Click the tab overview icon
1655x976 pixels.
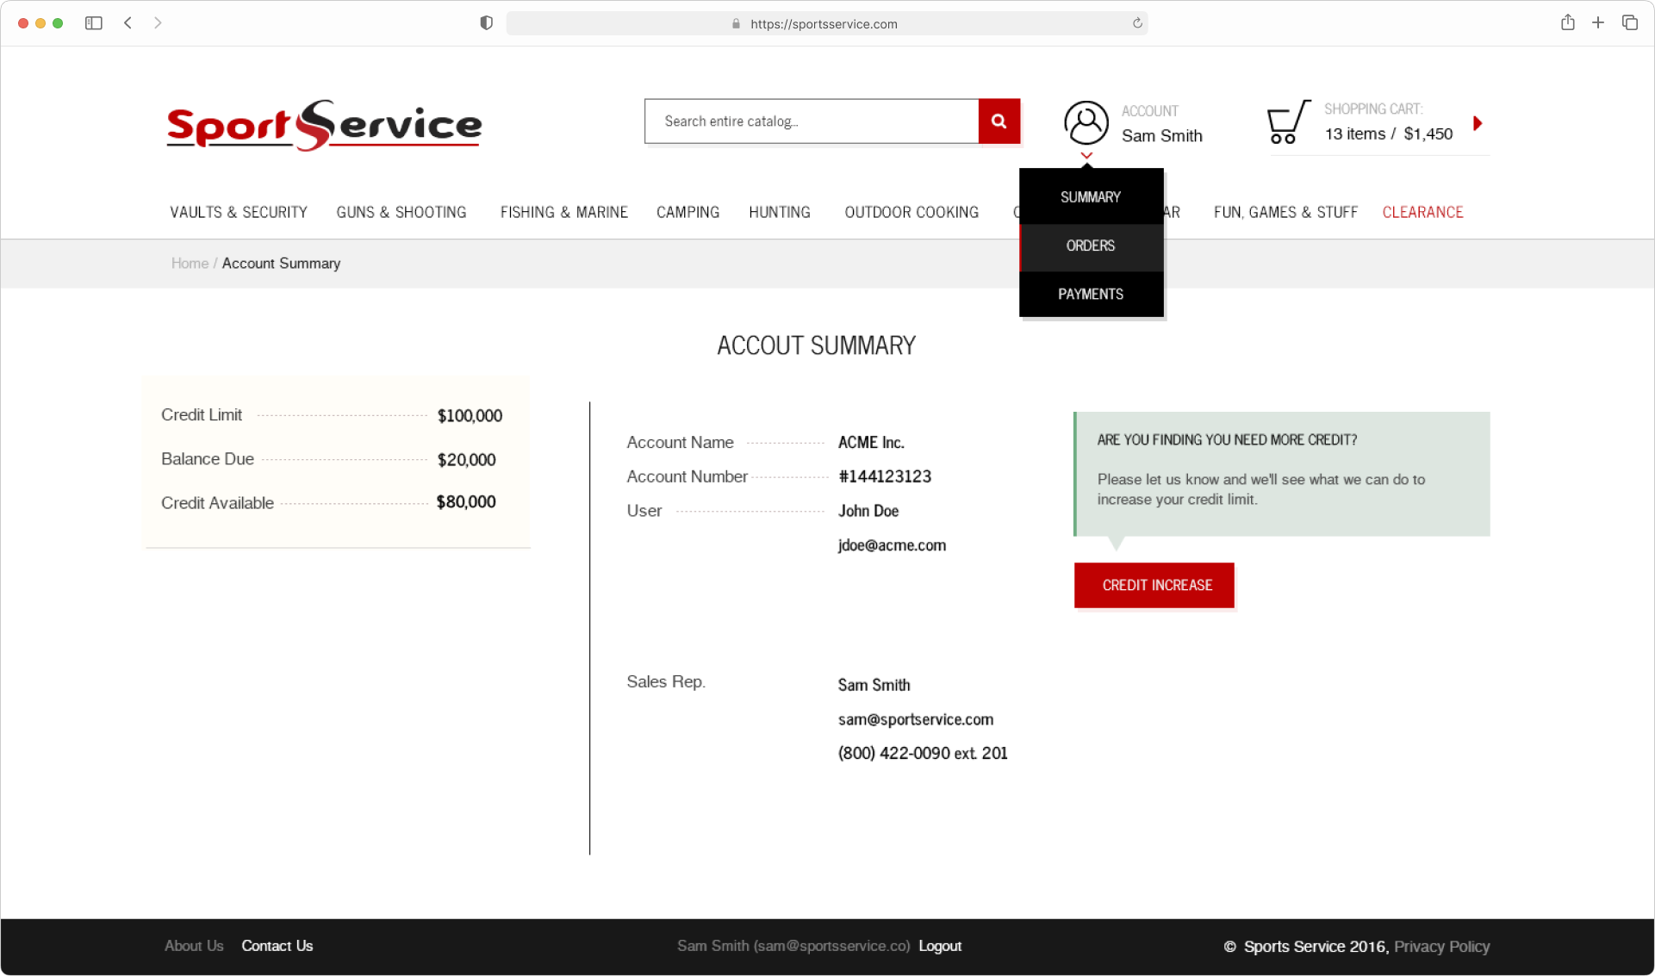(1629, 23)
